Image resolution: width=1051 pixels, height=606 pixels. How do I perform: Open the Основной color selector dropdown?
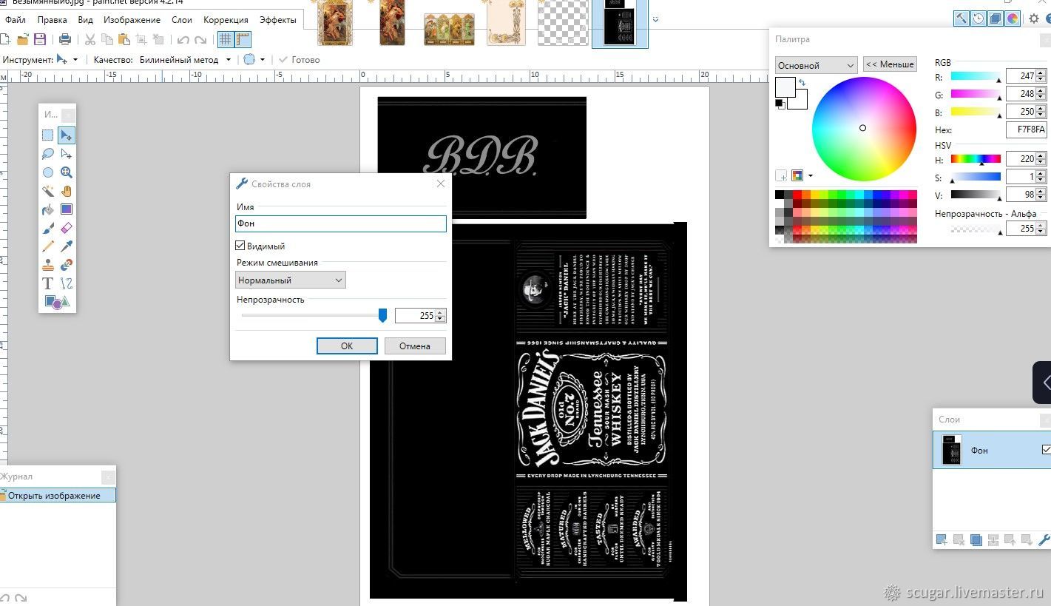click(x=816, y=65)
